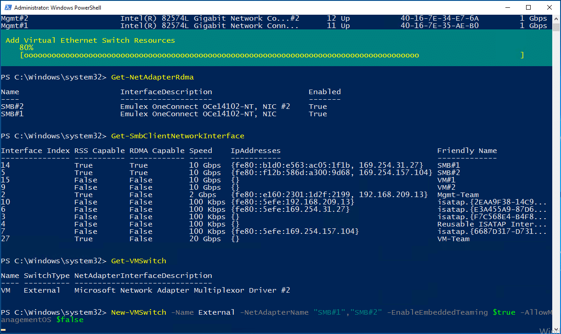Click the '"SMB#1","SMB#2"' adapter name argument
This screenshot has height=334, width=561.
348,312
